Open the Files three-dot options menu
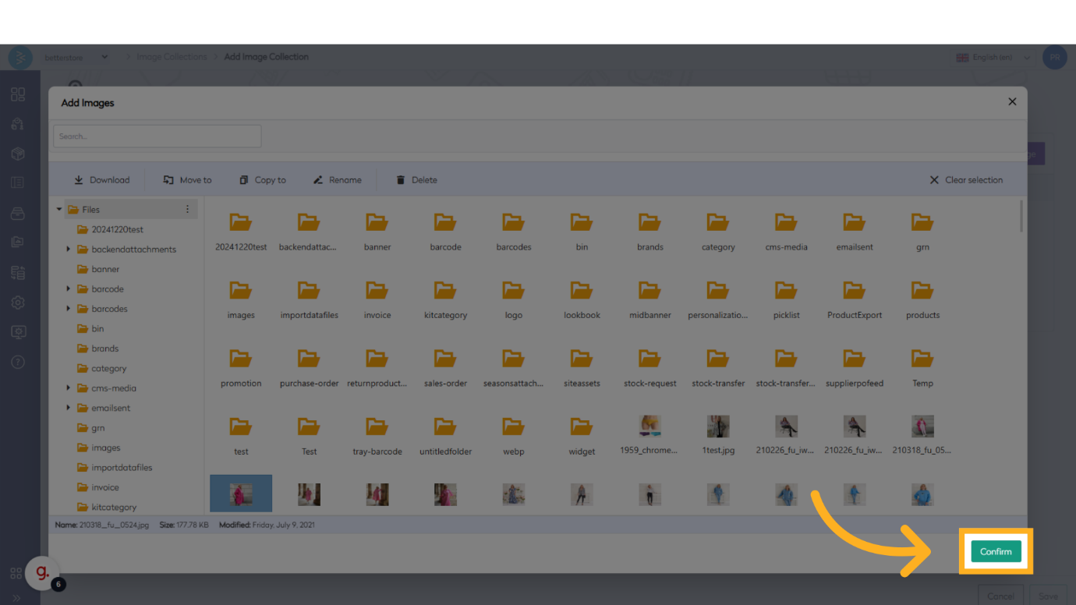Screen dimensions: 1076x605 tap(187, 210)
